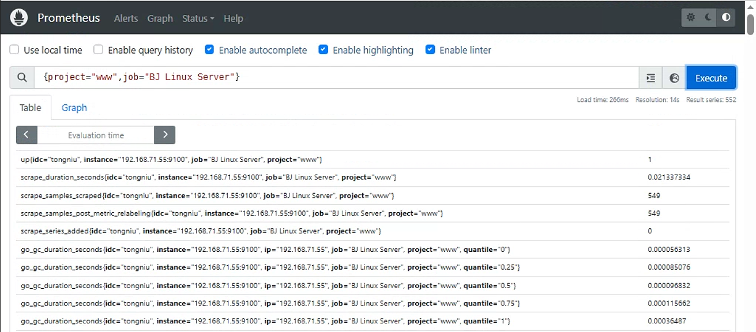Image resolution: width=756 pixels, height=332 pixels.
Task: Switch to dark theme moon icon
Action: tap(708, 17)
